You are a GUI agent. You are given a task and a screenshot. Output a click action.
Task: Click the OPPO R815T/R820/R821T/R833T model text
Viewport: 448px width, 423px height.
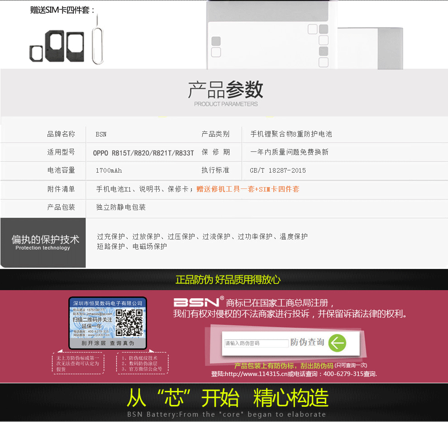143,153
